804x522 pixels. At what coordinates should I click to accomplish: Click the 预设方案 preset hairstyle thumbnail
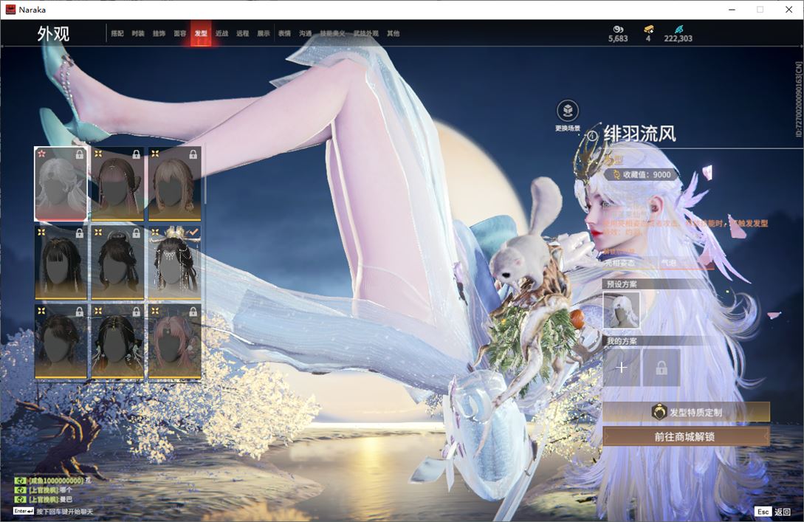point(621,309)
